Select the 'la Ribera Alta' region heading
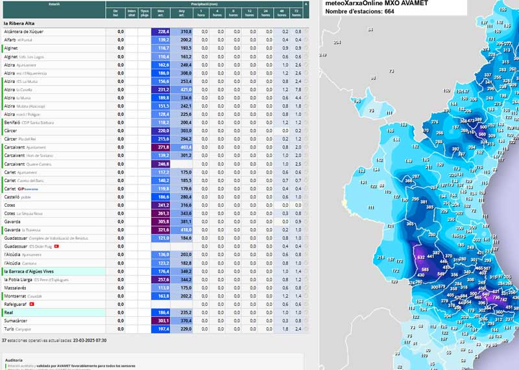This screenshot has width=519, height=370. 19,23
